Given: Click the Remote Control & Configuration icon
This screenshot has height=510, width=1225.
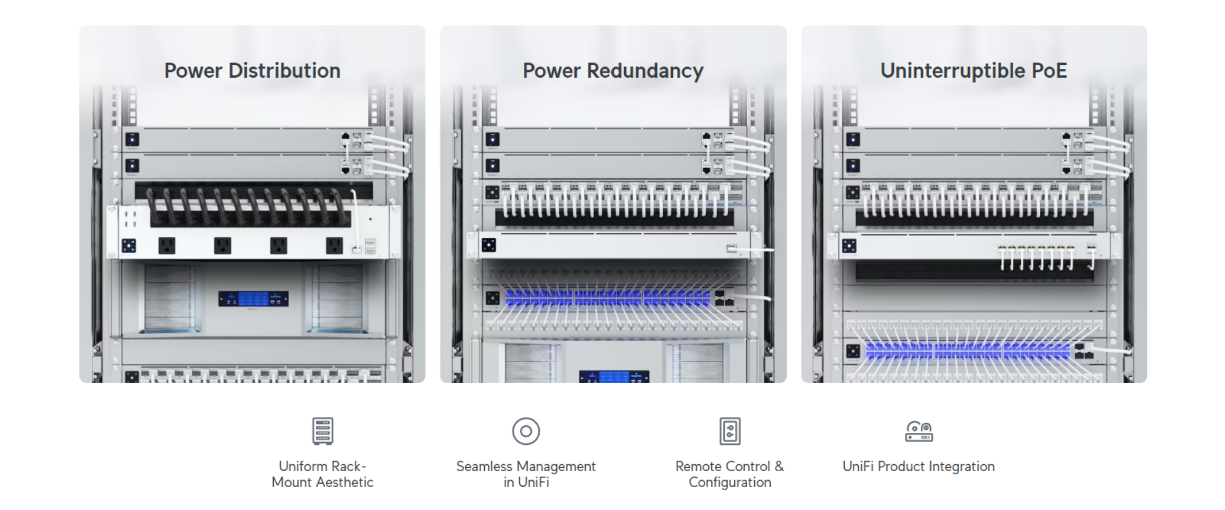Looking at the screenshot, I should (x=730, y=431).
